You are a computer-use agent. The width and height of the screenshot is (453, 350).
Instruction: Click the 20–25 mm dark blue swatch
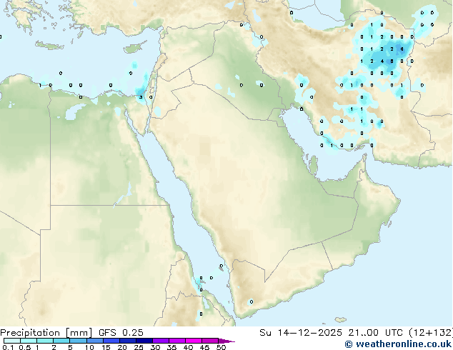[x=127, y=341]
